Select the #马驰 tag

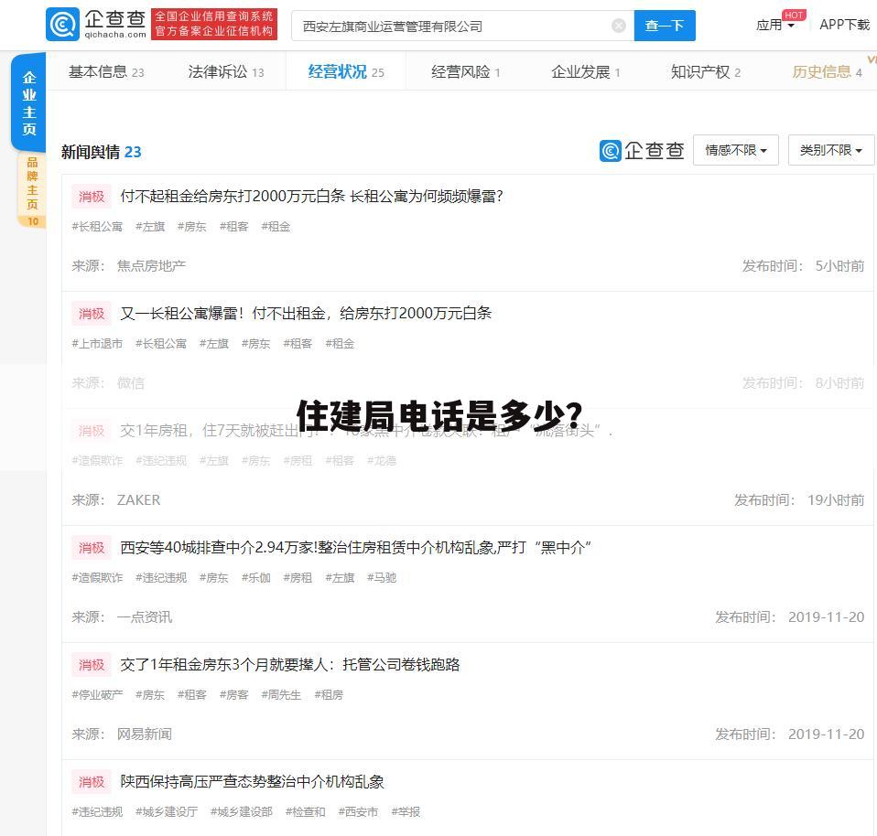pos(382,577)
